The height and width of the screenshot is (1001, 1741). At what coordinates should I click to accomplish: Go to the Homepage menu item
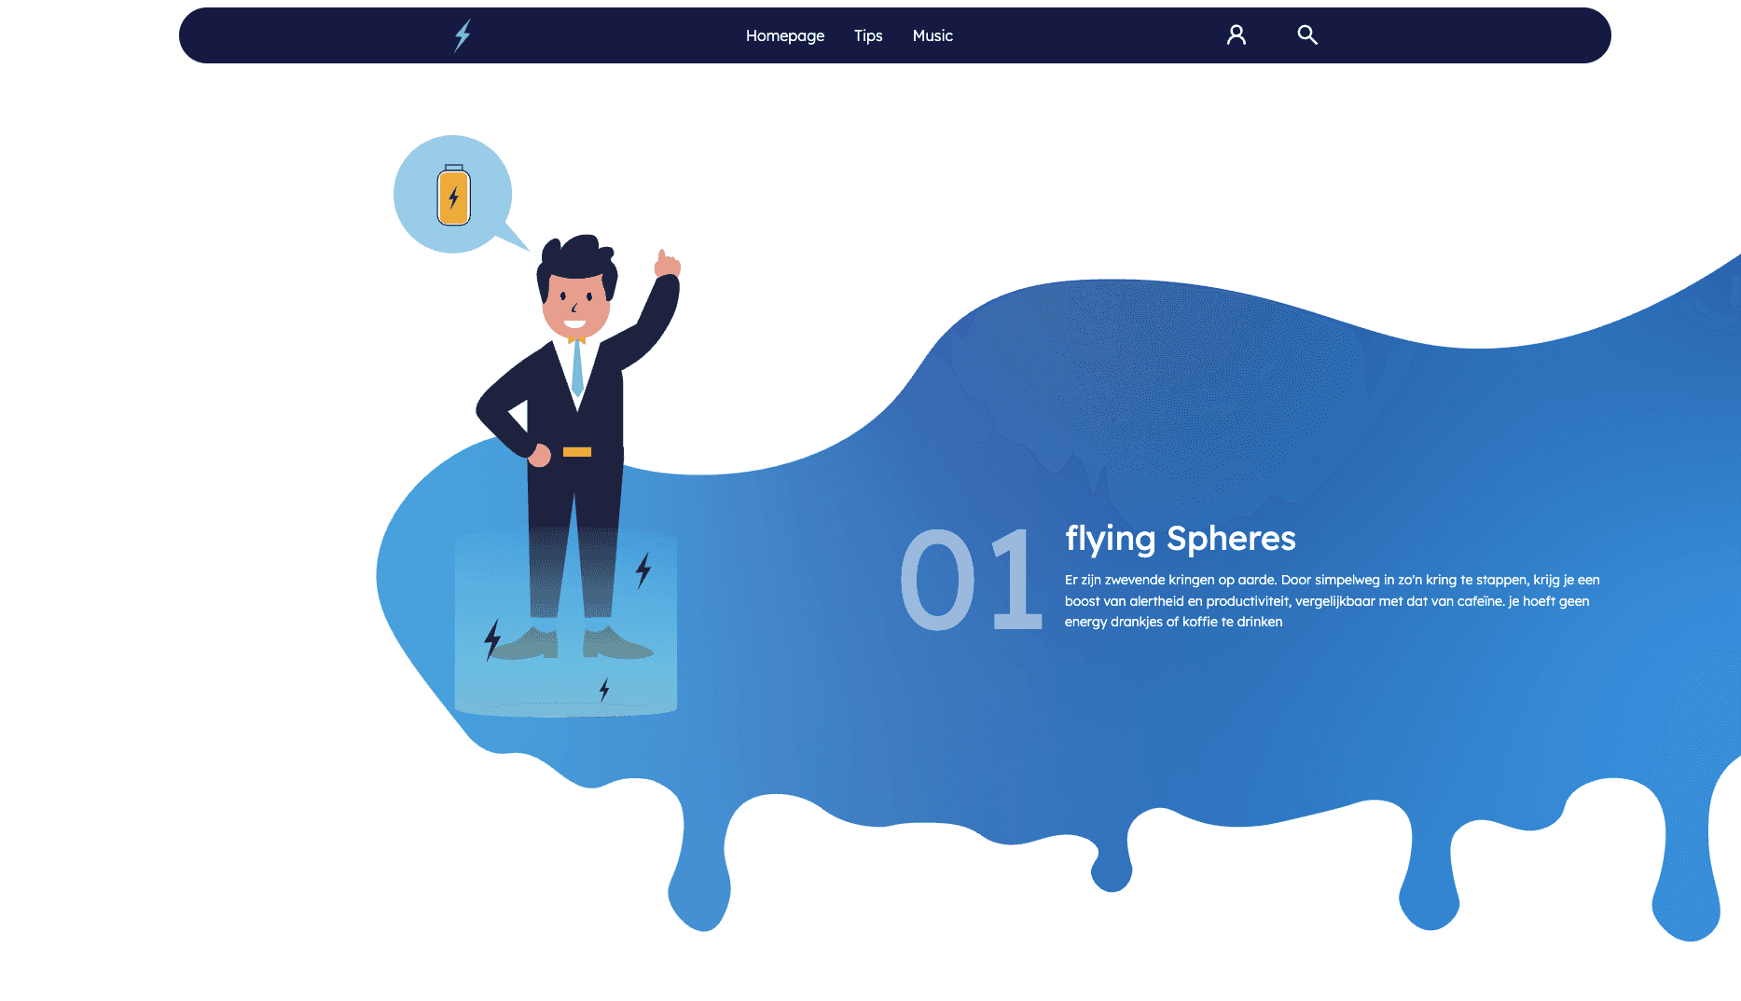click(x=785, y=35)
